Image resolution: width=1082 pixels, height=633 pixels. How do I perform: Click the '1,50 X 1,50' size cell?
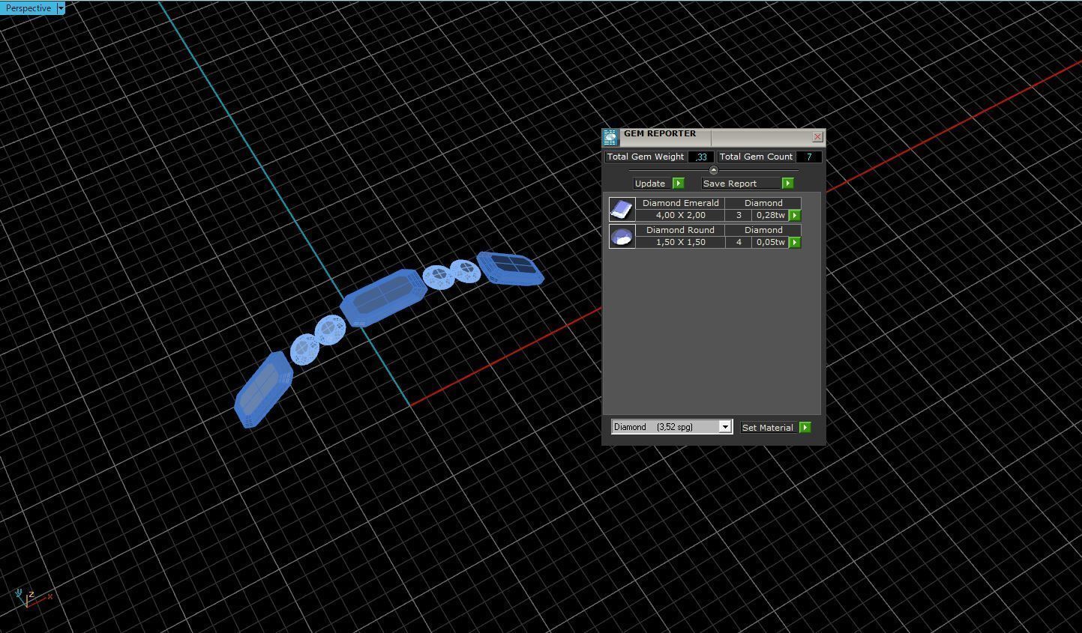(x=681, y=242)
